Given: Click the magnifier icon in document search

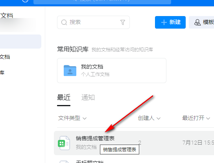Looking at the screenshot, I should [64, 22].
